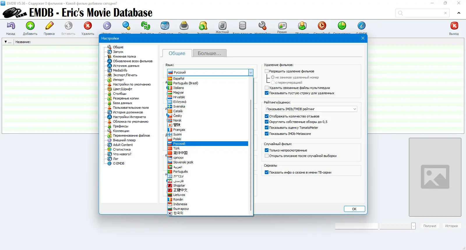This screenshot has width=466, height=250.
Task: Disable Показывать оценку TomatoMeter
Action: [266, 128]
